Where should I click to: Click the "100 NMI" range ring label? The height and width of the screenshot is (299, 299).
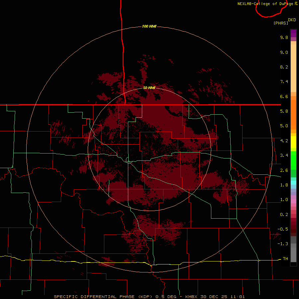pos(149,26)
